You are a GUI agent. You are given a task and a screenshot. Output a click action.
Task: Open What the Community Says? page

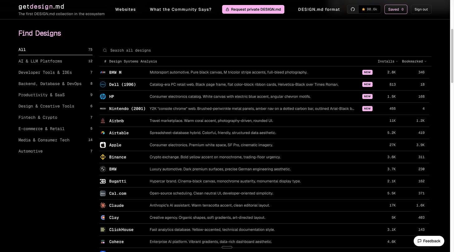(x=181, y=9)
